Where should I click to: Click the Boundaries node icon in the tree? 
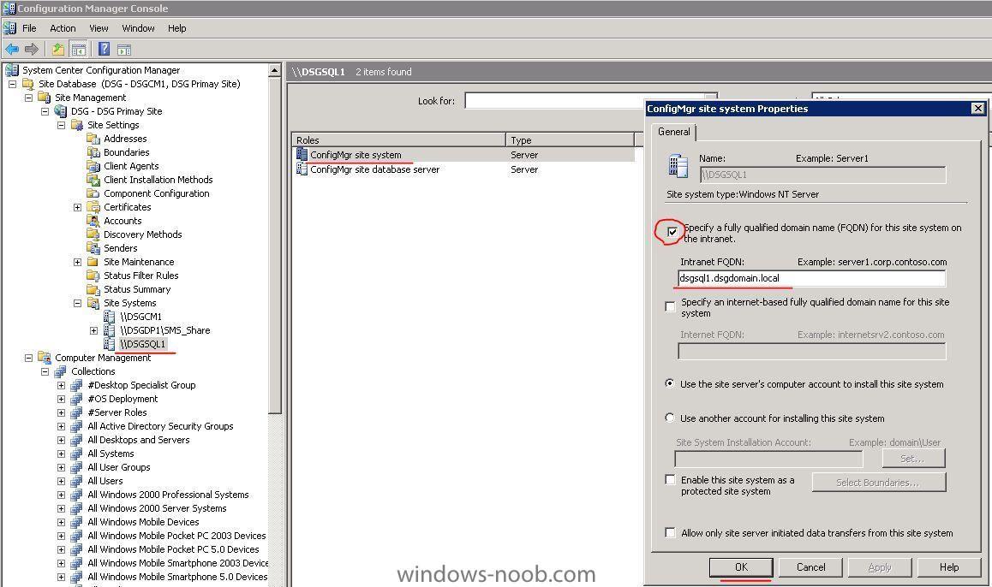coord(93,152)
